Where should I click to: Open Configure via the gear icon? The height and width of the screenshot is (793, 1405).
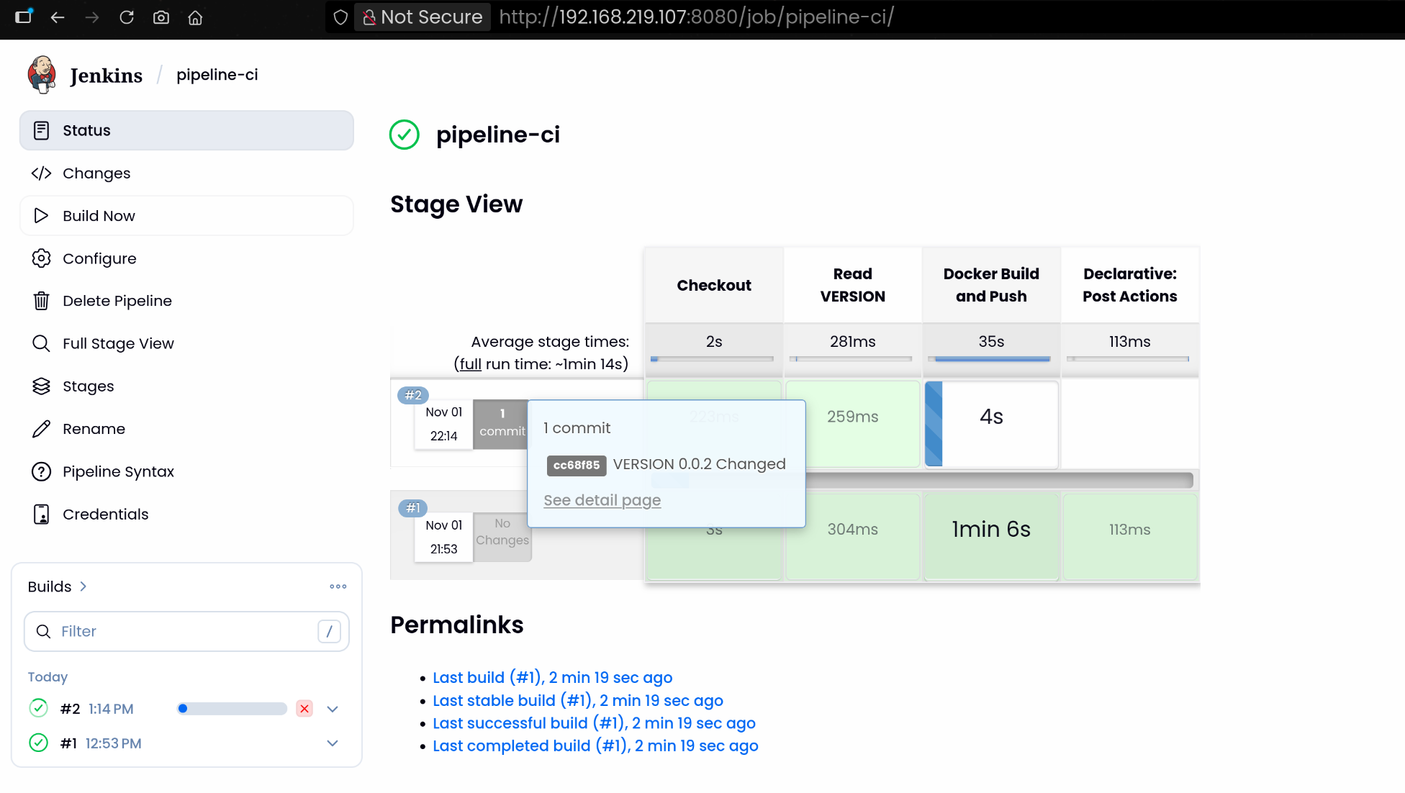pos(41,258)
